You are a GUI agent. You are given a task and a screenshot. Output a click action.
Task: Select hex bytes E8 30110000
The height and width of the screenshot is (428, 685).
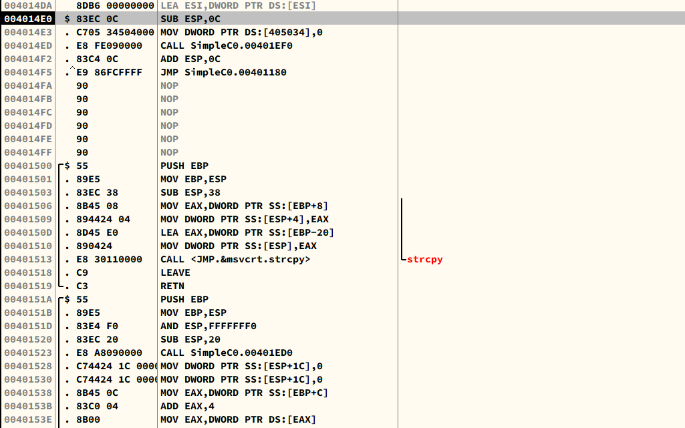[109, 259]
